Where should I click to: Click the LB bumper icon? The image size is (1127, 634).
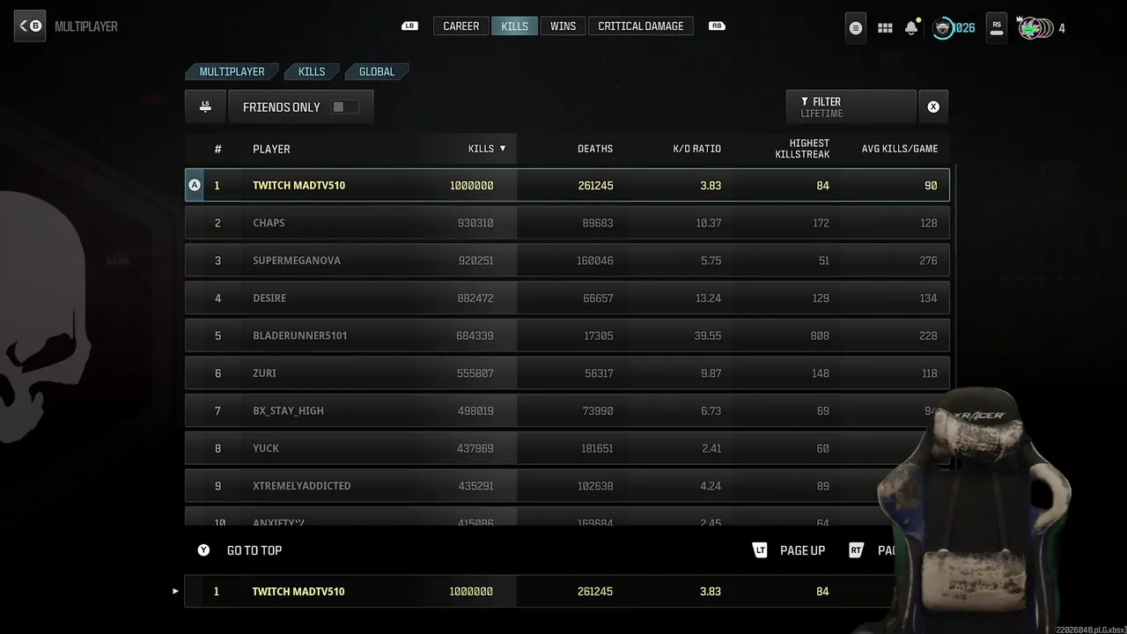pyautogui.click(x=409, y=26)
